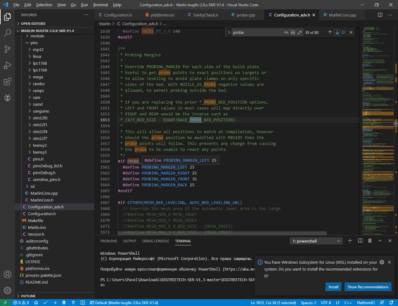Open notification settings gear for WSL message
Viewport: 398px width, 306px height.
tap(382, 262)
